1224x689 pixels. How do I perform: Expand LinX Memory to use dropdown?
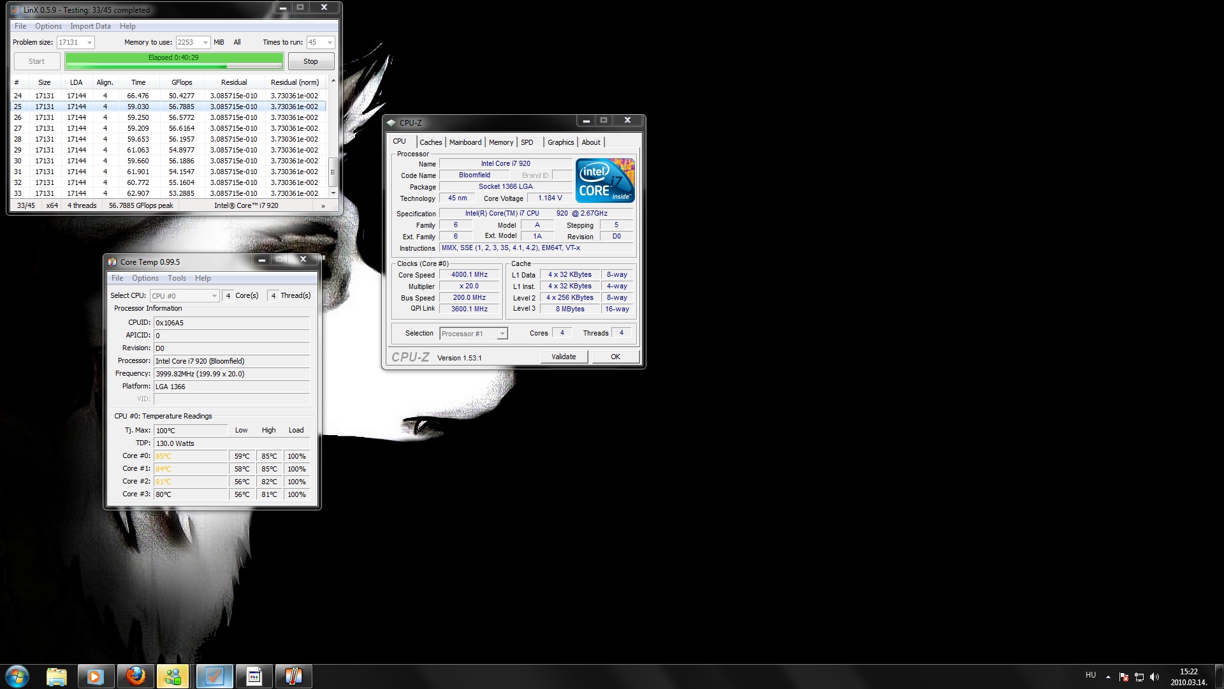(205, 43)
